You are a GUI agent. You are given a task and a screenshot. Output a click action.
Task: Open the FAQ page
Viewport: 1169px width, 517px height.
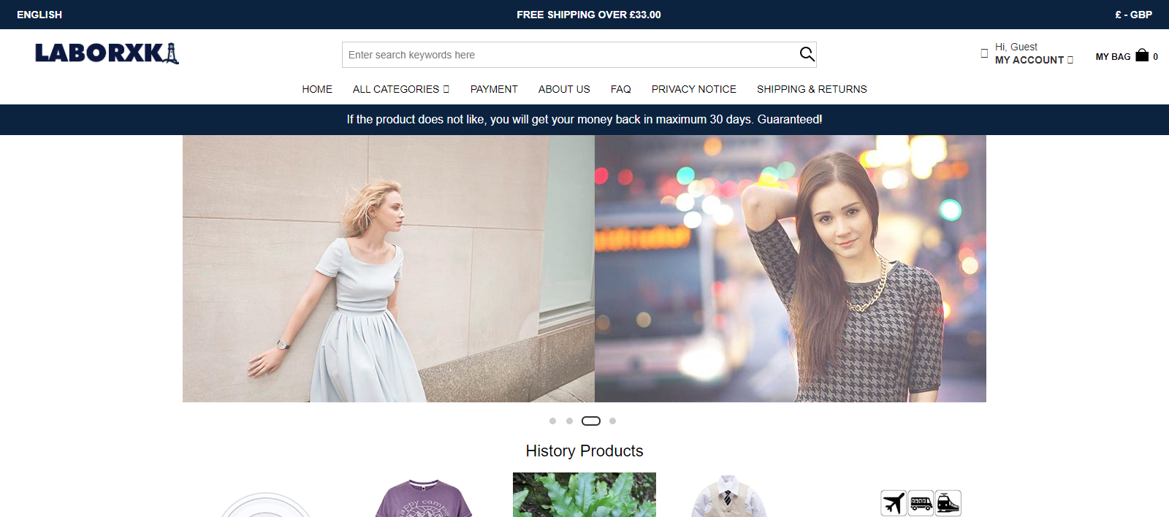(x=621, y=89)
